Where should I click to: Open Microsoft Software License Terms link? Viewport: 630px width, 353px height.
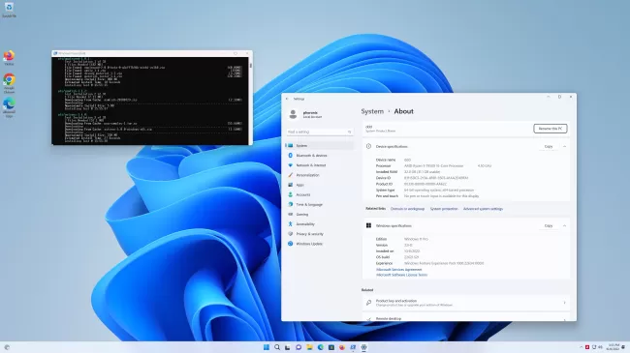(401, 275)
